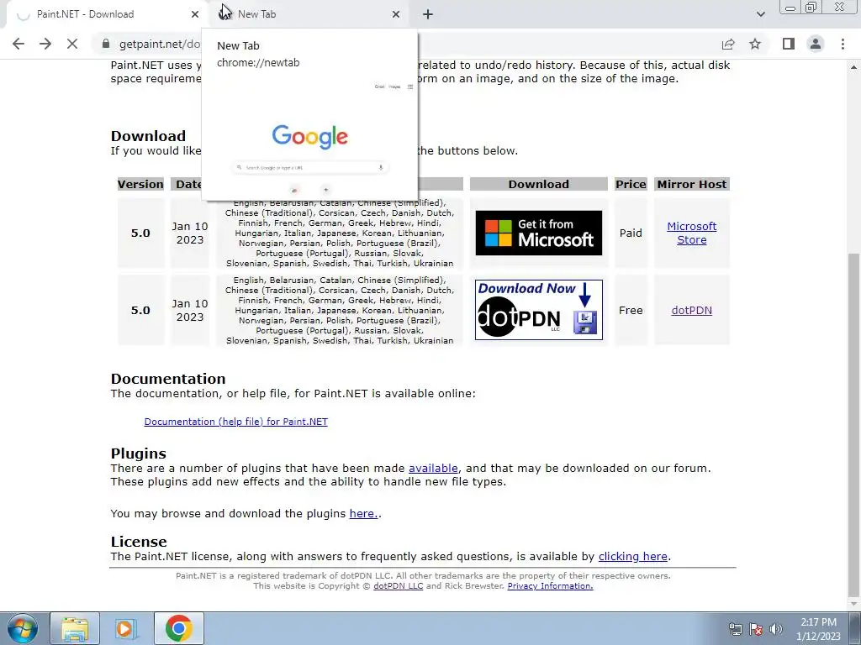Expand the tab search chevron
Image resolution: width=861 pixels, height=645 pixels.
coord(760,14)
